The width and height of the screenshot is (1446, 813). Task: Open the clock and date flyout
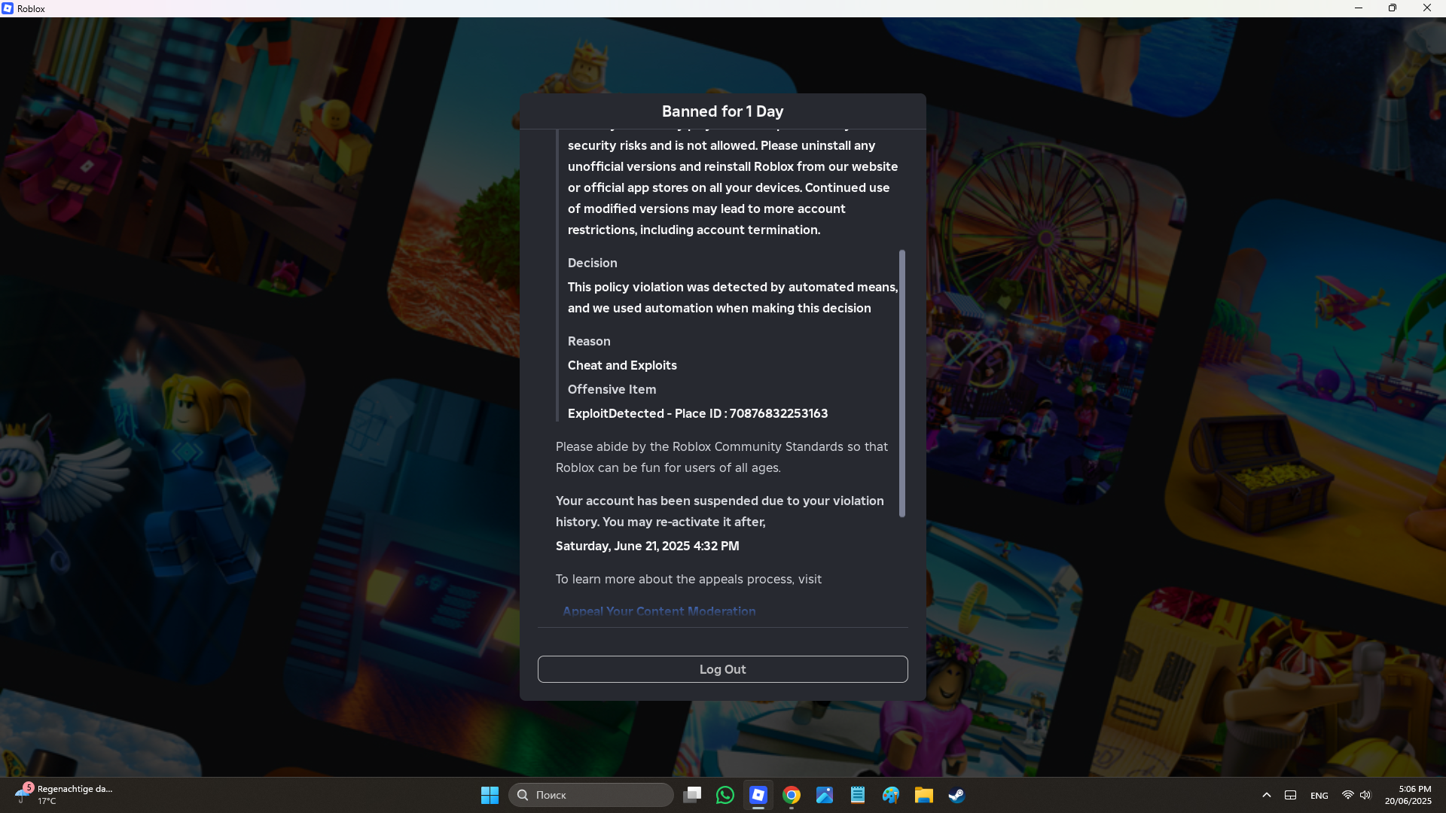coord(1408,795)
